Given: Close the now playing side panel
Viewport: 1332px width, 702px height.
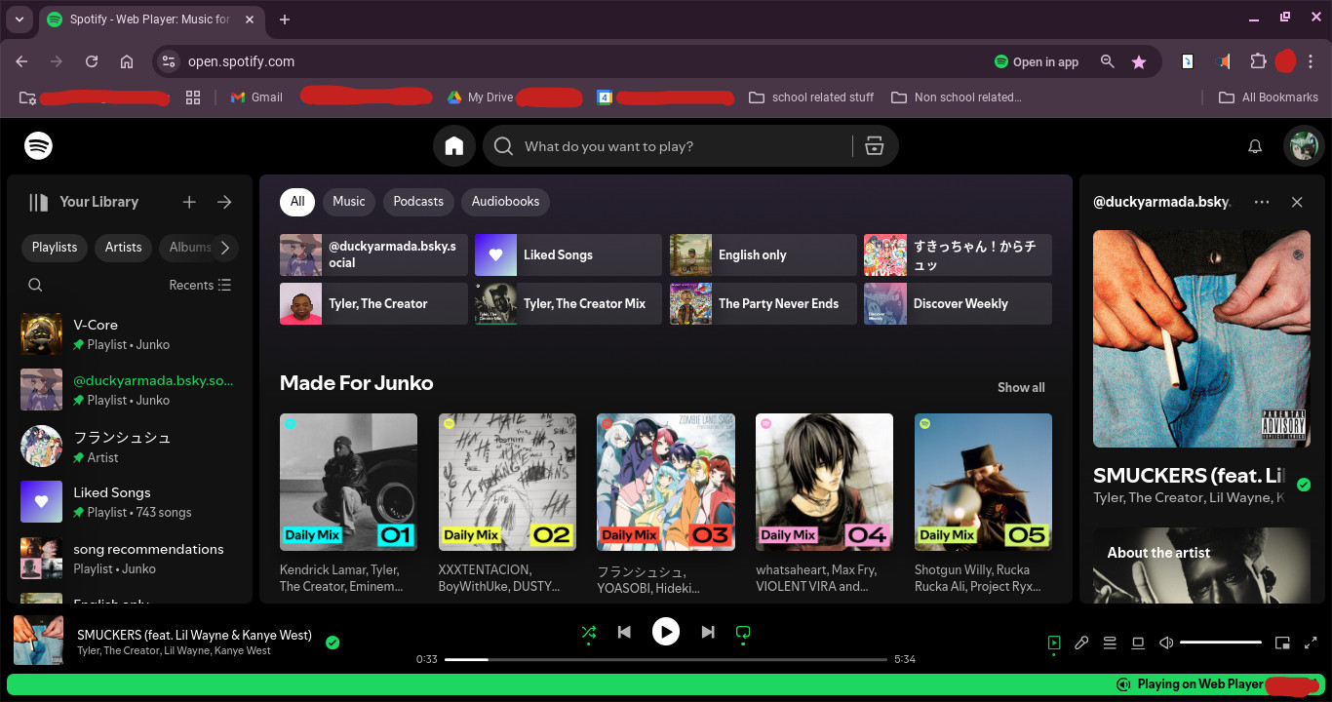Looking at the screenshot, I should [x=1297, y=202].
